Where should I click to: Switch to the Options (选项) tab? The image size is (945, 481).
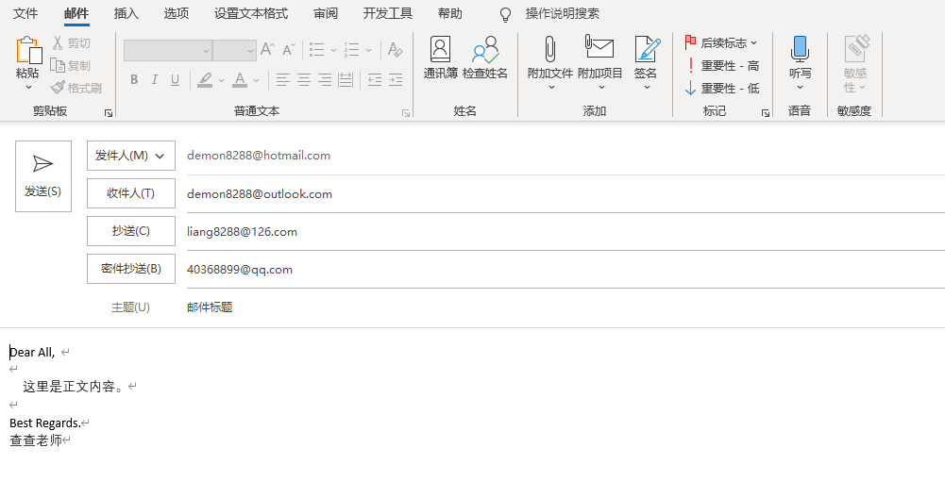(176, 13)
